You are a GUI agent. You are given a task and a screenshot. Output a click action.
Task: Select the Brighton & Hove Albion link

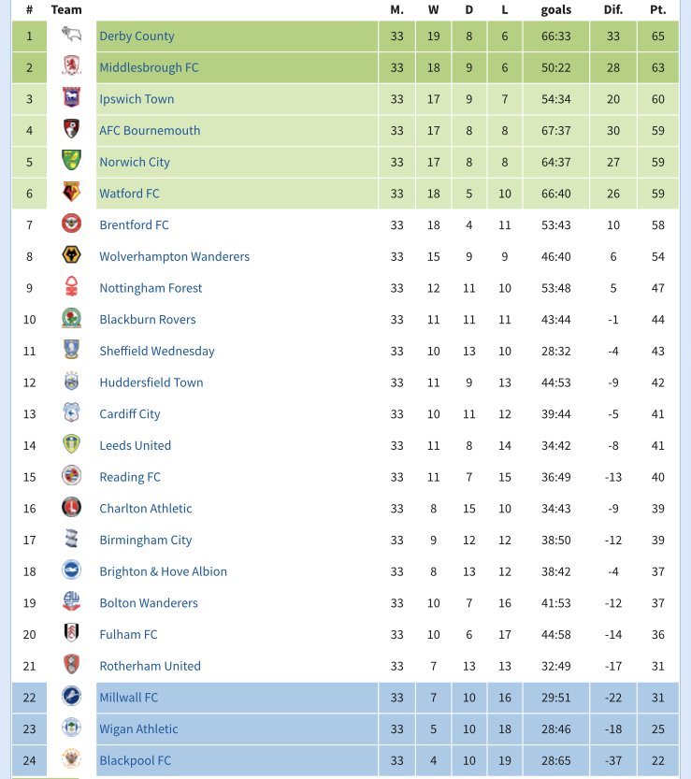pyautogui.click(x=164, y=571)
